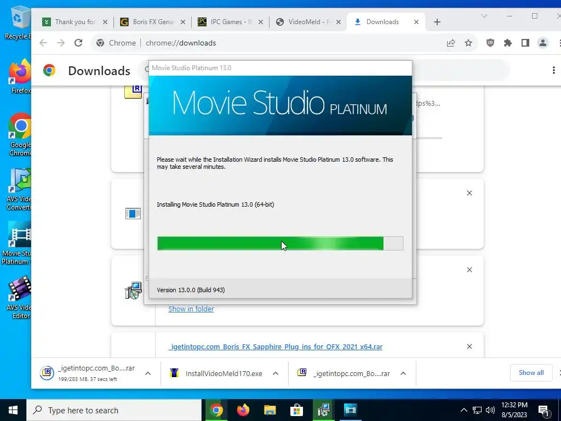Open the uBlock shield extension
Screen dimensions: 561x421
(x=490, y=43)
